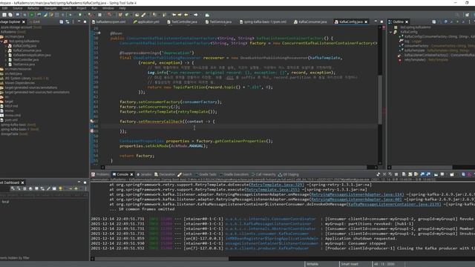The height and width of the screenshot is (267, 475).
Task: Select spring-kafka-basic-1 project
Action: 19,129
